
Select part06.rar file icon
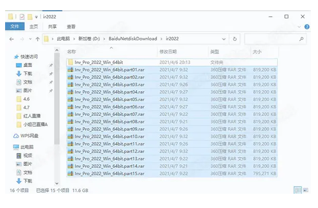70,107
